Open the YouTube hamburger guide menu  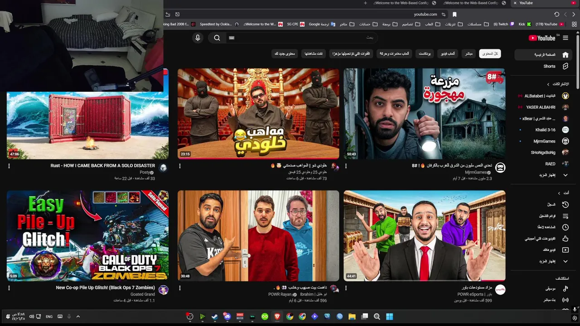click(565, 38)
